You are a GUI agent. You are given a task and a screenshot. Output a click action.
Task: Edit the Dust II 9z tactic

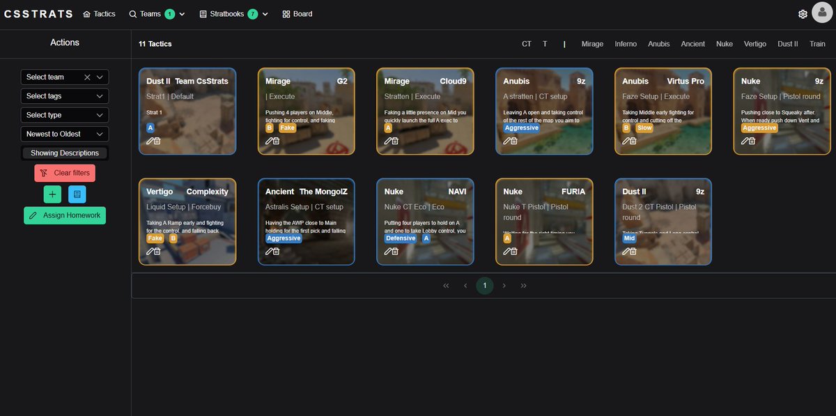coord(626,251)
